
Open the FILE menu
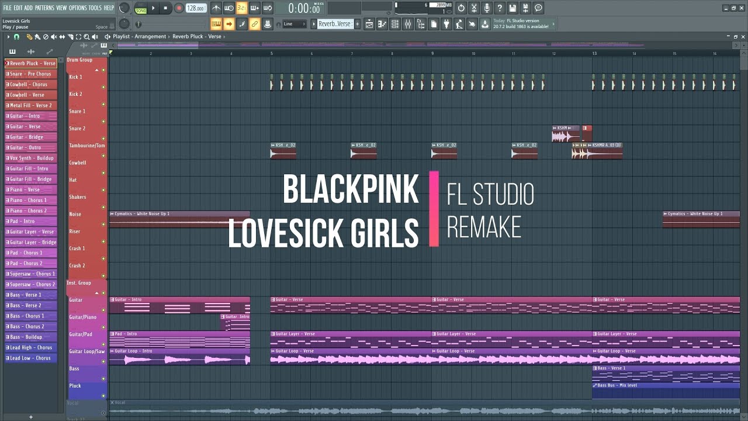(x=7, y=8)
